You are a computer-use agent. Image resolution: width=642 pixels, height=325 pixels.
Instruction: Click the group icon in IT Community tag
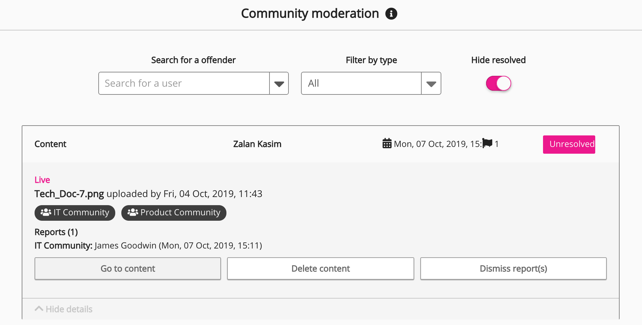46,213
